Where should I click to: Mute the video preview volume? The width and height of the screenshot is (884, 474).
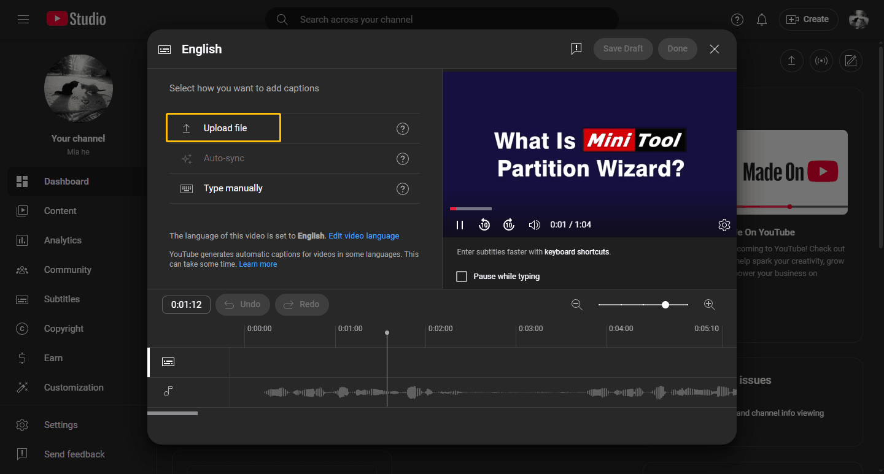[534, 225]
